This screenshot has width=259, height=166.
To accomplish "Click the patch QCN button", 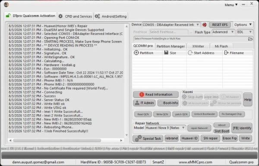I will click(x=181, y=114).
